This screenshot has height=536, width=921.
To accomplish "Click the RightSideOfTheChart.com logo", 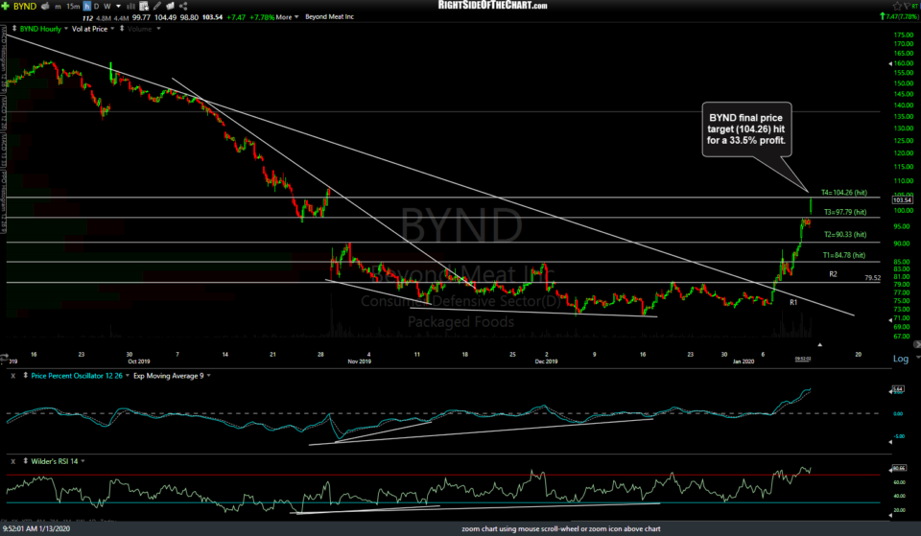I will 492,6.
